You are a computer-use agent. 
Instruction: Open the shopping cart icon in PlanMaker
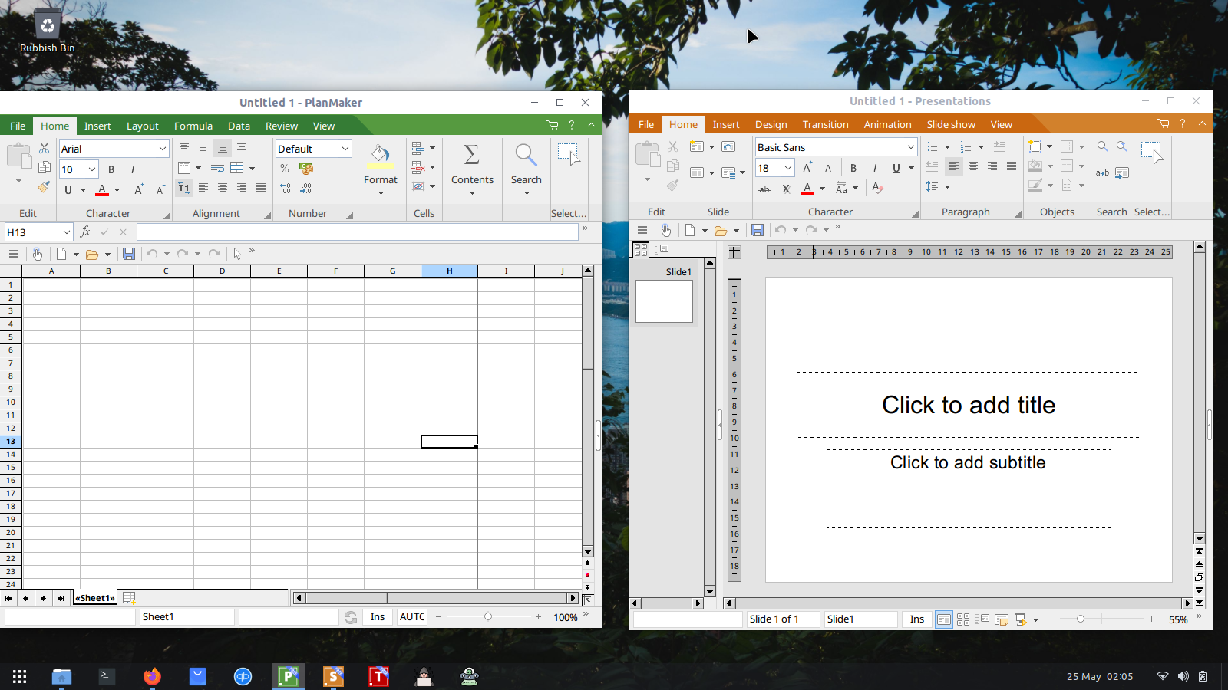click(x=553, y=125)
